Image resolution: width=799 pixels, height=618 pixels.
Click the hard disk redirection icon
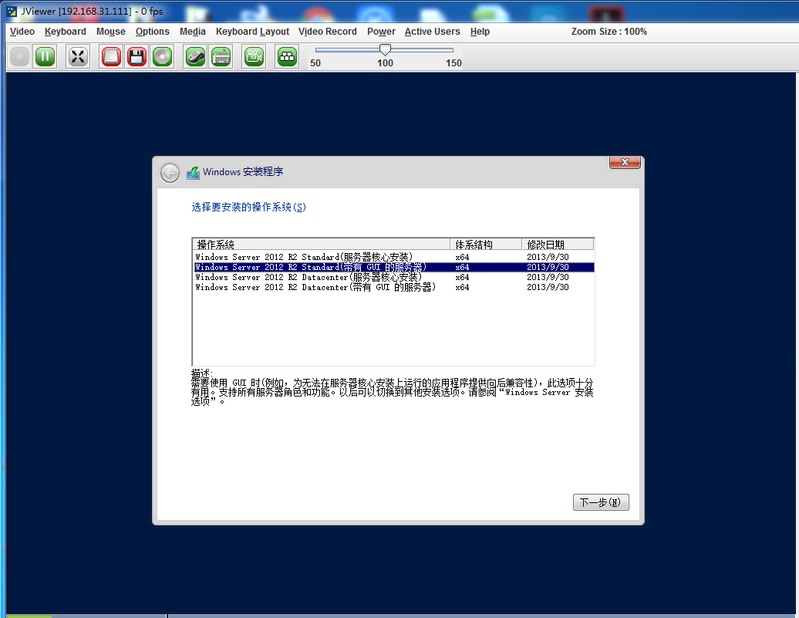111,56
